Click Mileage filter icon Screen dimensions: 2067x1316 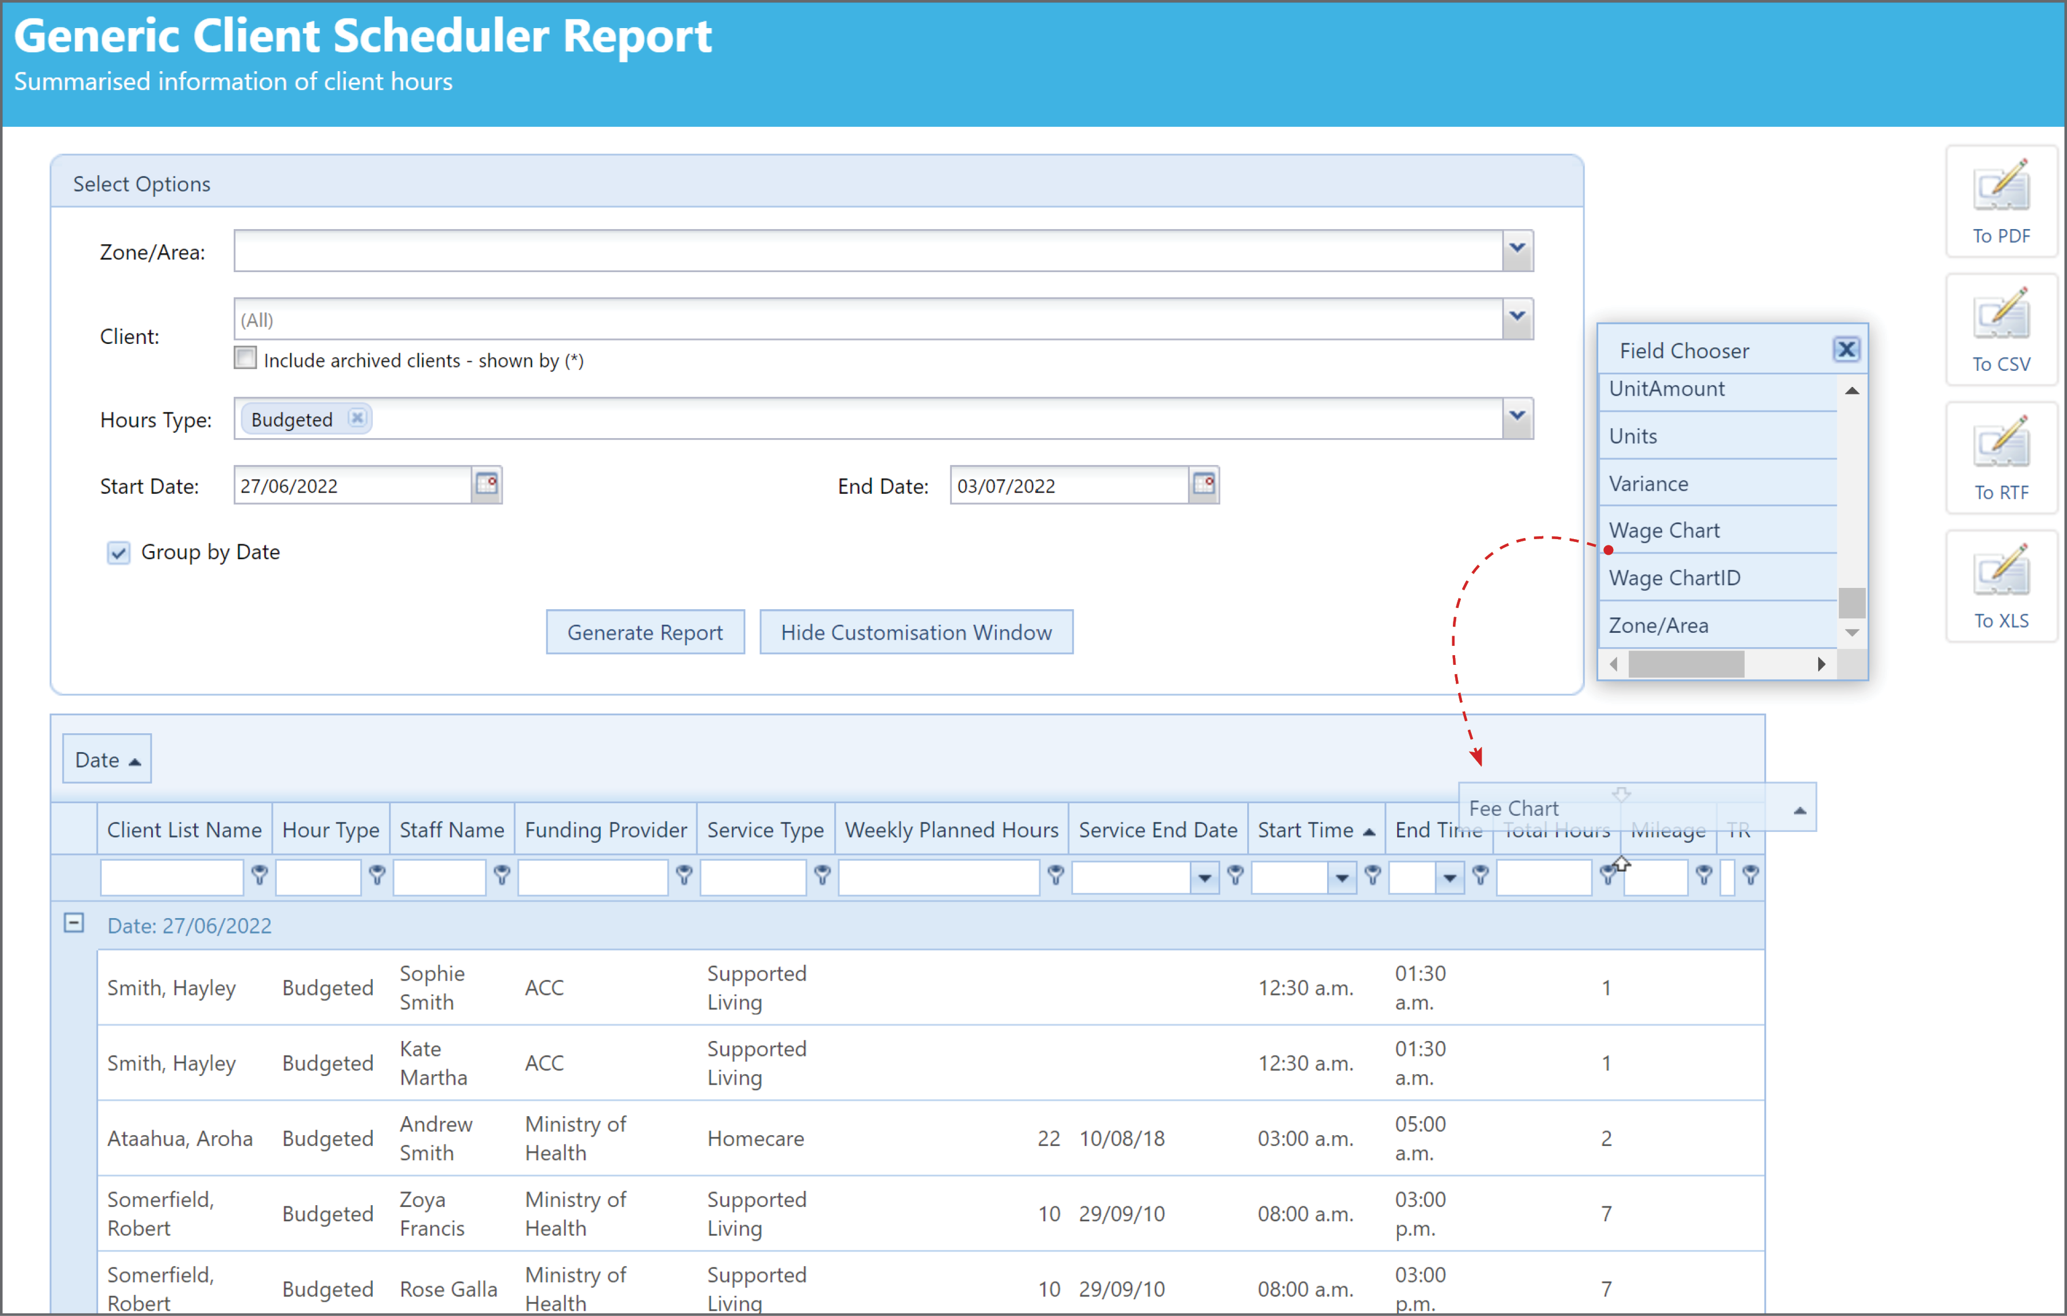[x=1704, y=874]
